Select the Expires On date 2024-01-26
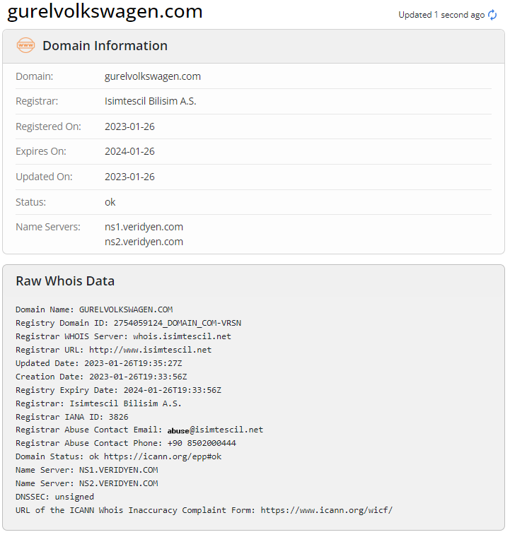510x537 pixels. pyautogui.click(x=129, y=151)
